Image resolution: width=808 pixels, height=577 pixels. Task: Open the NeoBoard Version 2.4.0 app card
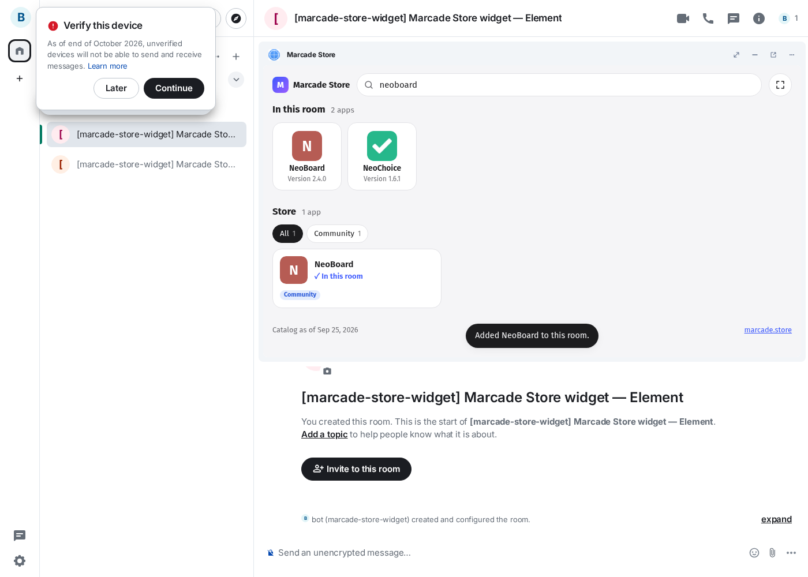(307, 156)
